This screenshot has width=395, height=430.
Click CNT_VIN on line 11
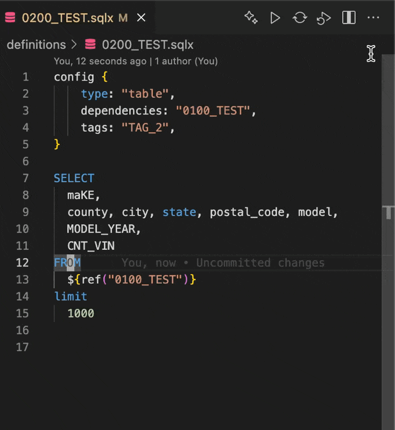coord(91,246)
